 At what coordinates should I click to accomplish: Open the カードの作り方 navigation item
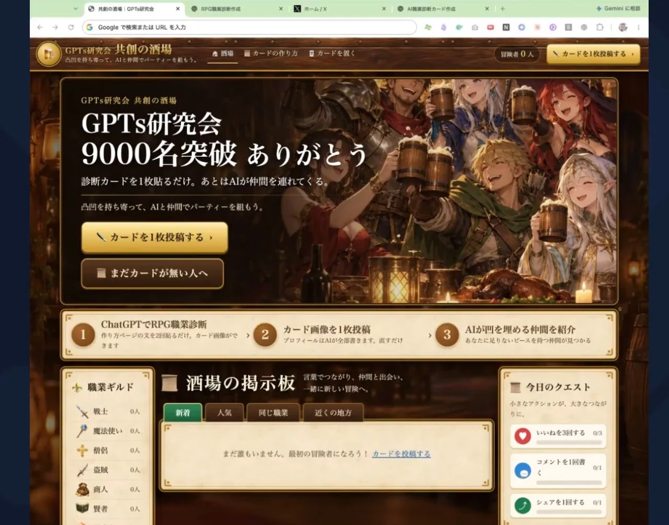[271, 54]
